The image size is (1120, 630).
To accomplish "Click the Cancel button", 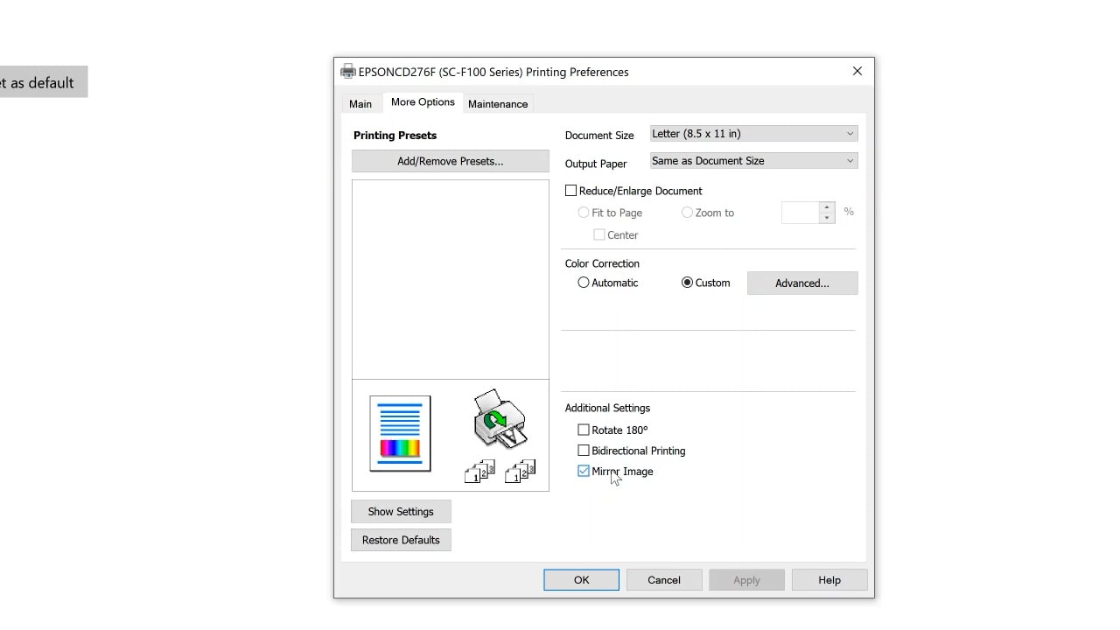I will click(664, 580).
